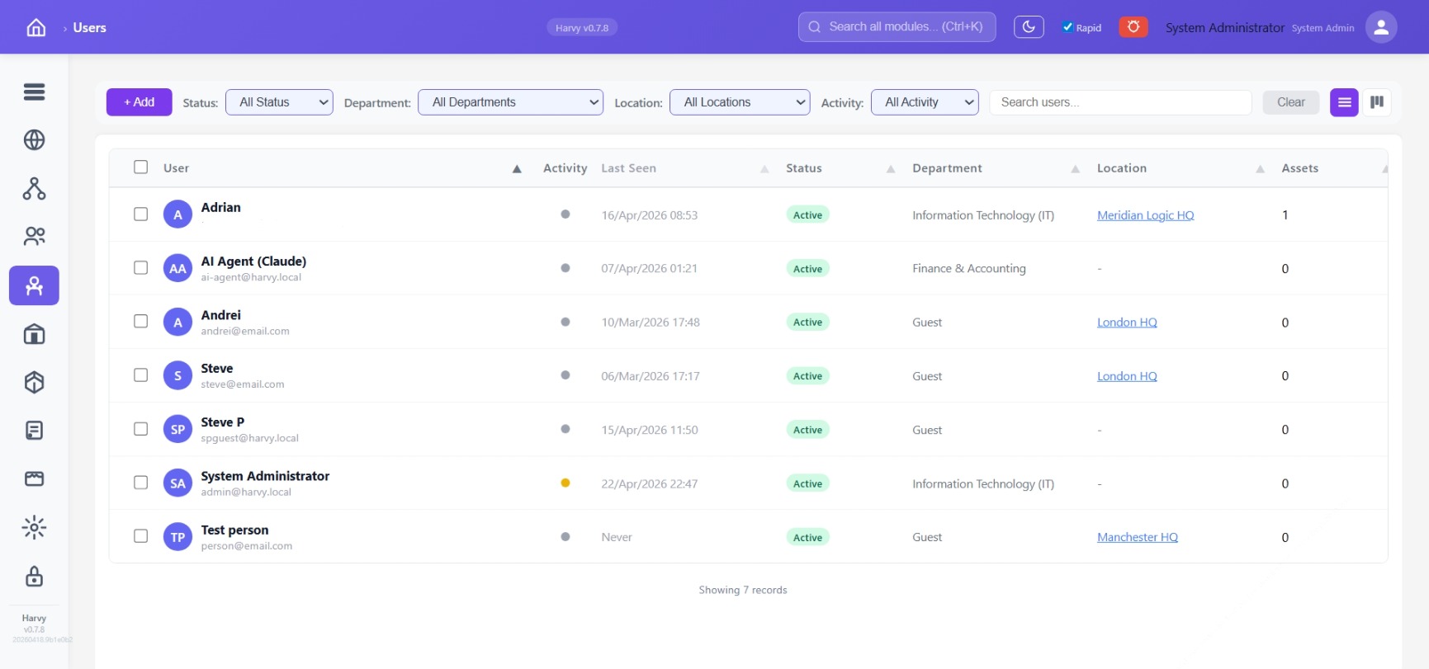Viewport: 1429px width, 669px height.
Task: Open the globe sidebar icon
Action: click(34, 140)
